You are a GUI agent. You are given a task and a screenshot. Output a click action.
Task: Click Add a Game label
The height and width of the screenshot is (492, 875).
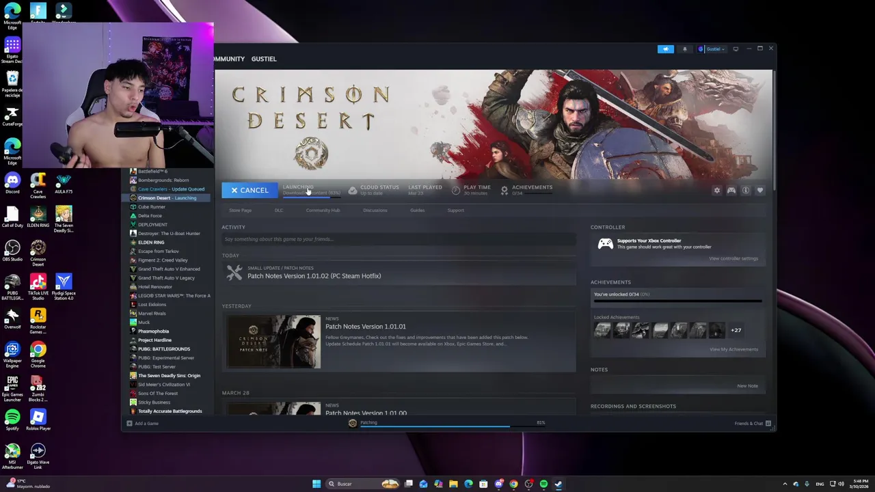coord(146,424)
